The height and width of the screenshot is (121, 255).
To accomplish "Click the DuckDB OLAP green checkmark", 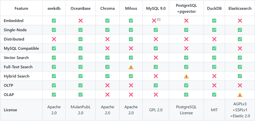I will 214,95.
